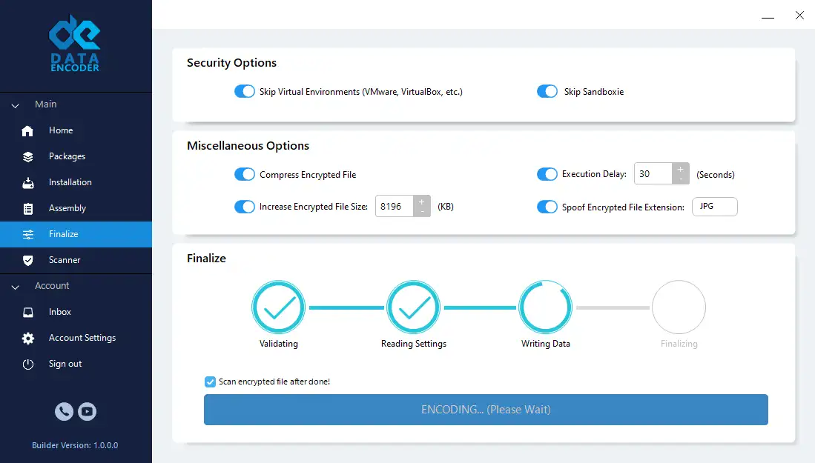
Task: Click the Scanner shield icon
Action: (28, 261)
